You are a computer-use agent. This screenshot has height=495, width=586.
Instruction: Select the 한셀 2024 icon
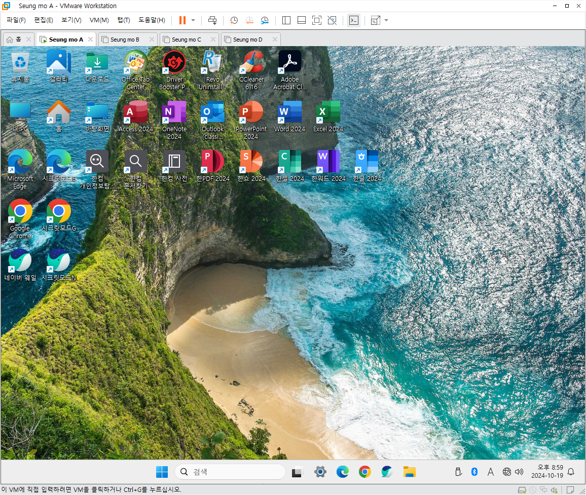point(289,167)
